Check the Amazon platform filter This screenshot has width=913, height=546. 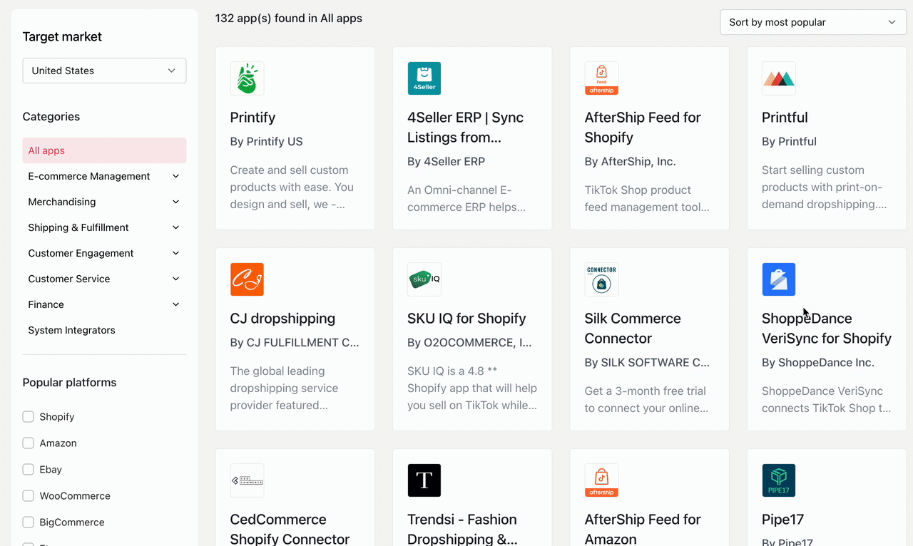(x=29, y=443)
